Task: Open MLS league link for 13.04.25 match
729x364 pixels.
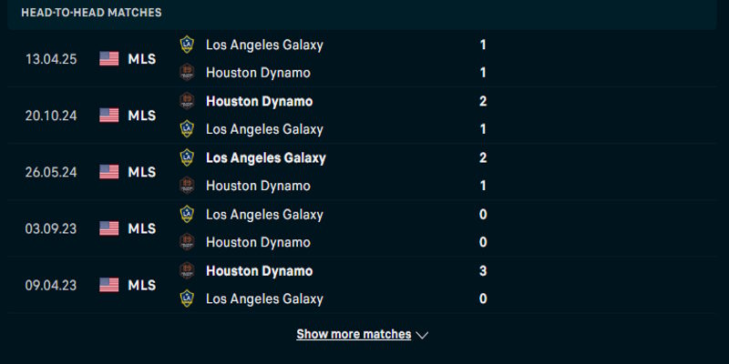Action: pos(141,59)
